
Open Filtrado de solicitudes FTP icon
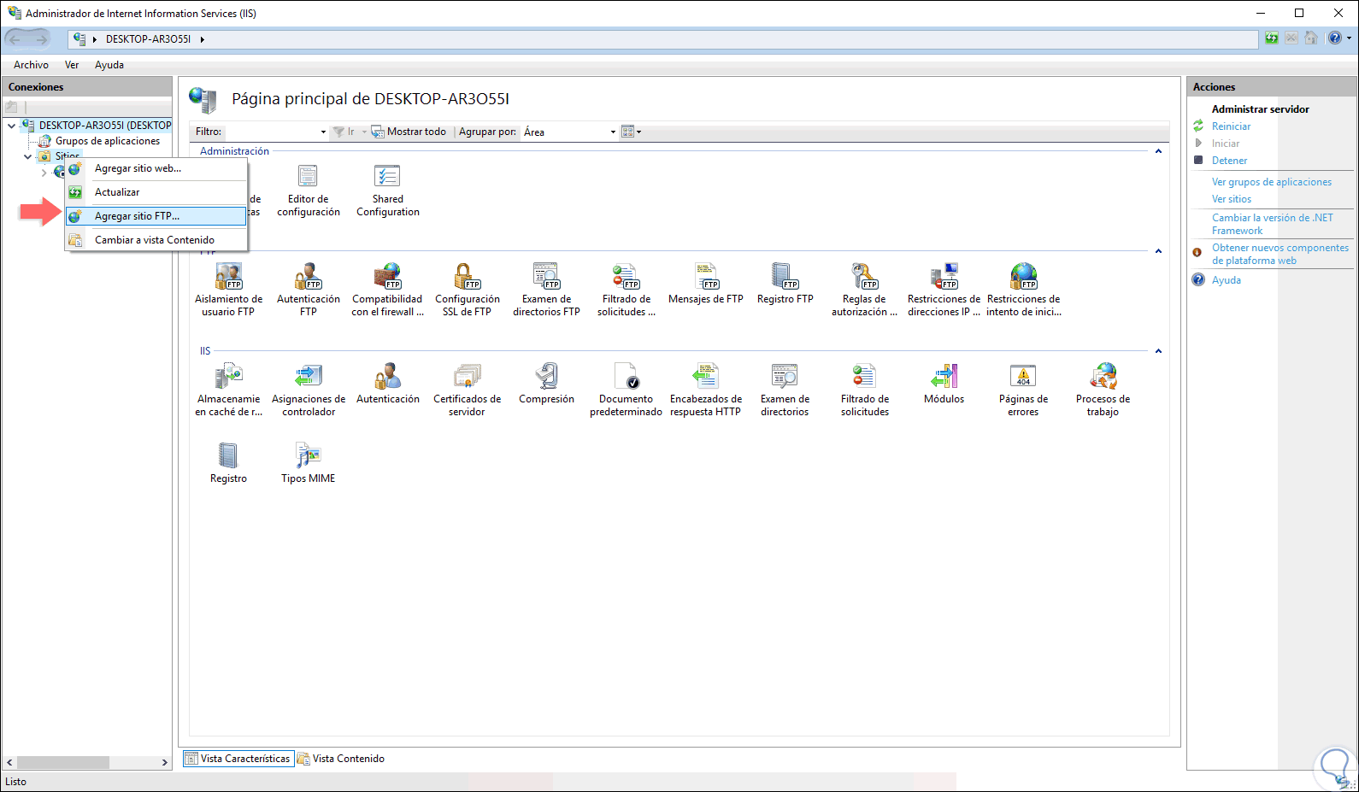pos(627,290)
